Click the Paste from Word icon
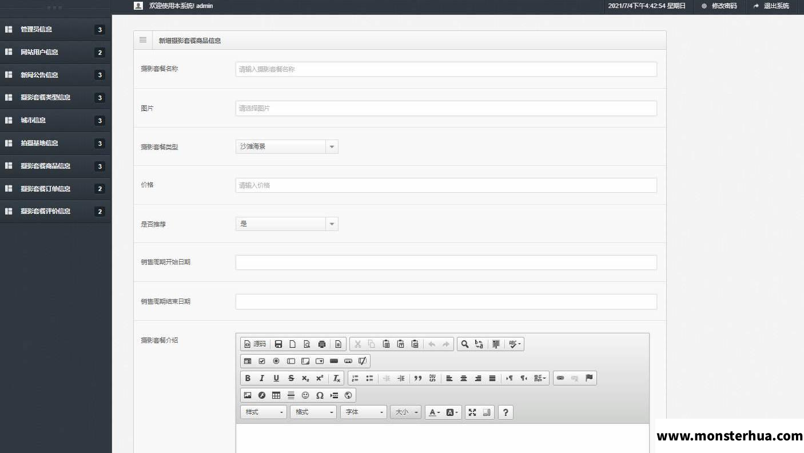Viewport: 804px width, 453px height. pyautogui.click(x=415, y=344)
